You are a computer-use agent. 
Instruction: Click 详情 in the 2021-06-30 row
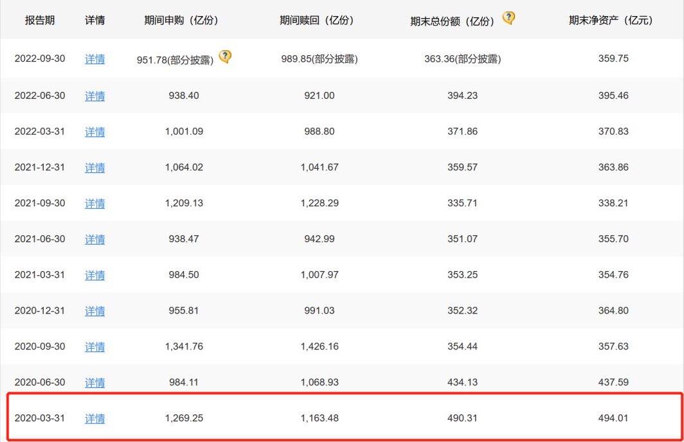pos(94,240)
